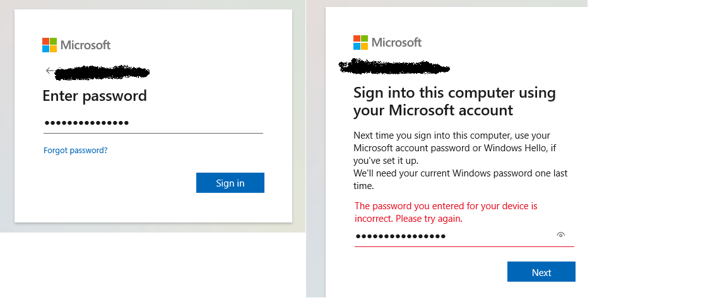Click the 'current Windows password one last time' text
Screen dimensions: 727x305
point(459,179)
